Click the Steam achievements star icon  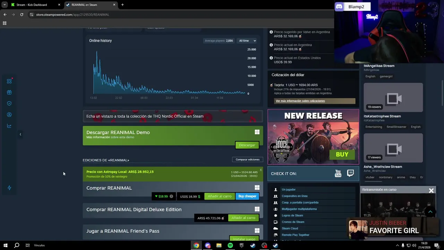pyautogui.click(x=276, y=216)
